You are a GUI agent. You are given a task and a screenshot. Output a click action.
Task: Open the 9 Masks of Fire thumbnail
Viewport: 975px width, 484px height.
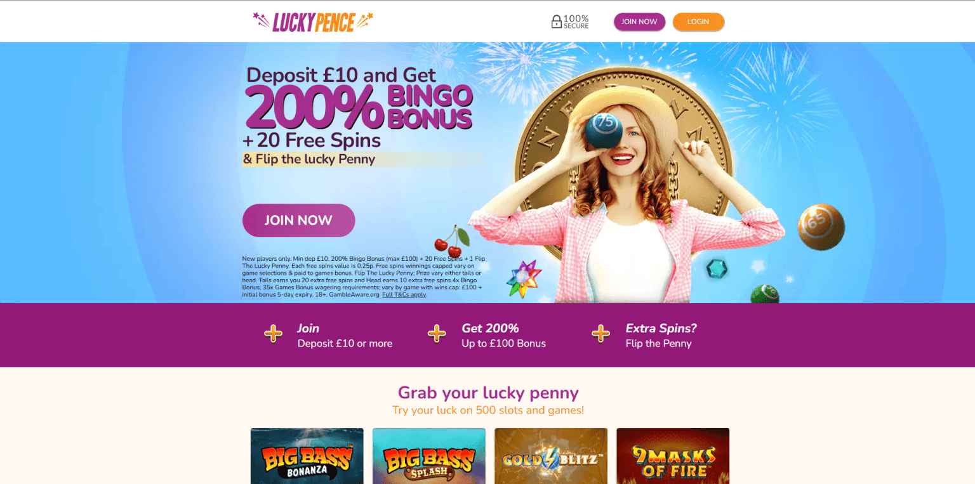click(x=673, y=456)
